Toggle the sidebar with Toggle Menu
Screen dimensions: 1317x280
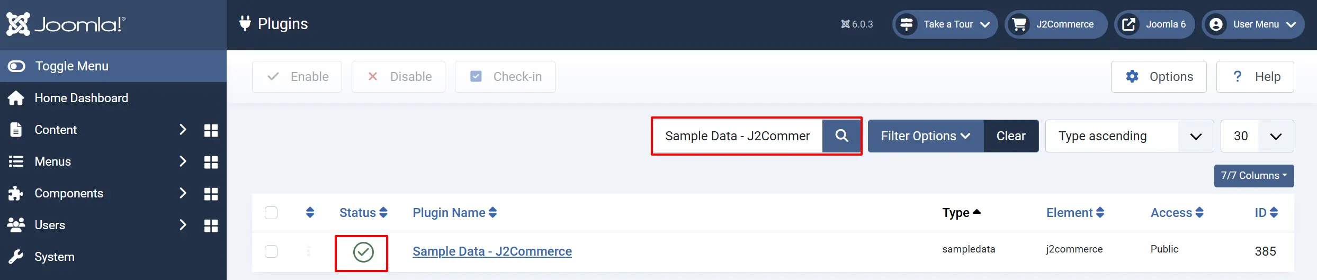(x=113, y=66)
